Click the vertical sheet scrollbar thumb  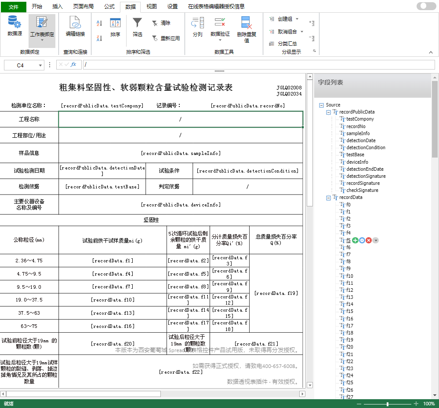(x=310, y=143)
